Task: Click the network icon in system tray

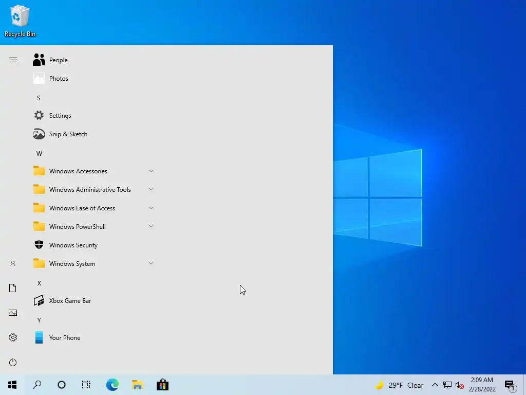Action: pyautogui.click(x=447, y=385)
